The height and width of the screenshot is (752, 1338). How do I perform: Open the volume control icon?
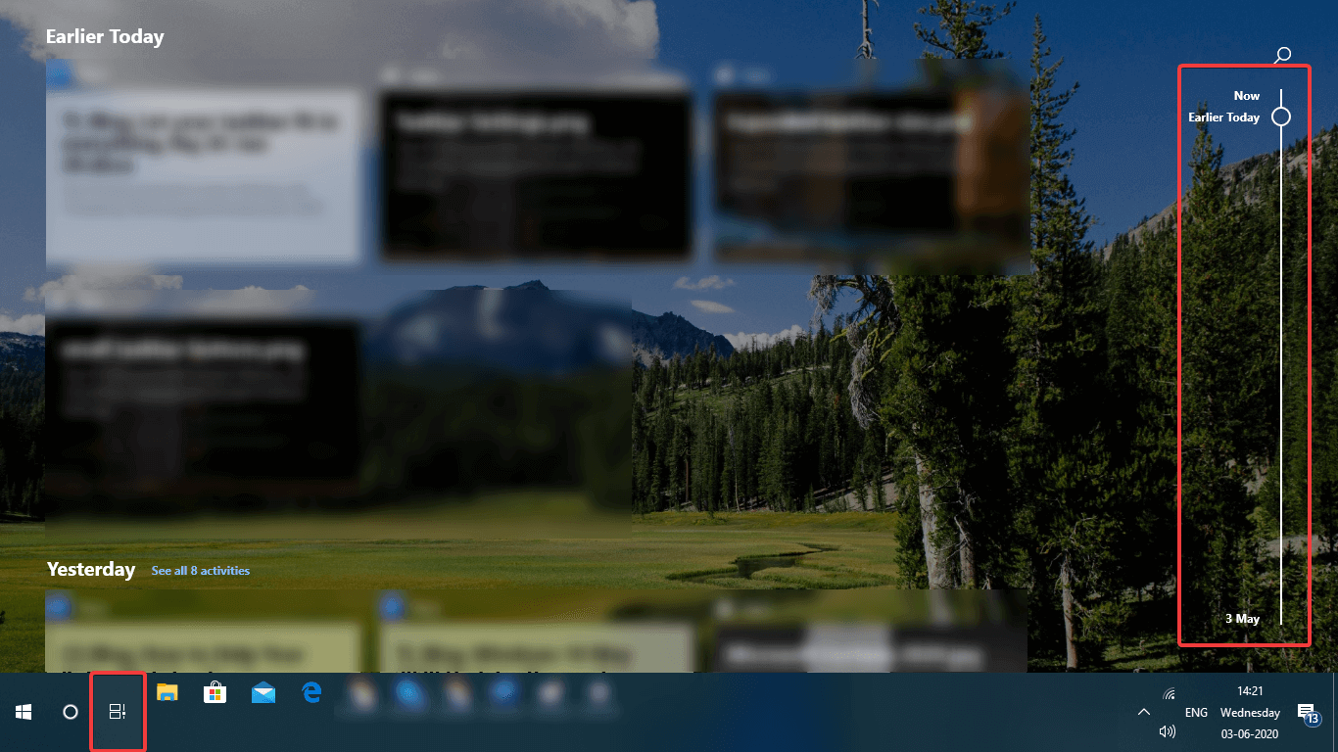tap(1168, 730)
